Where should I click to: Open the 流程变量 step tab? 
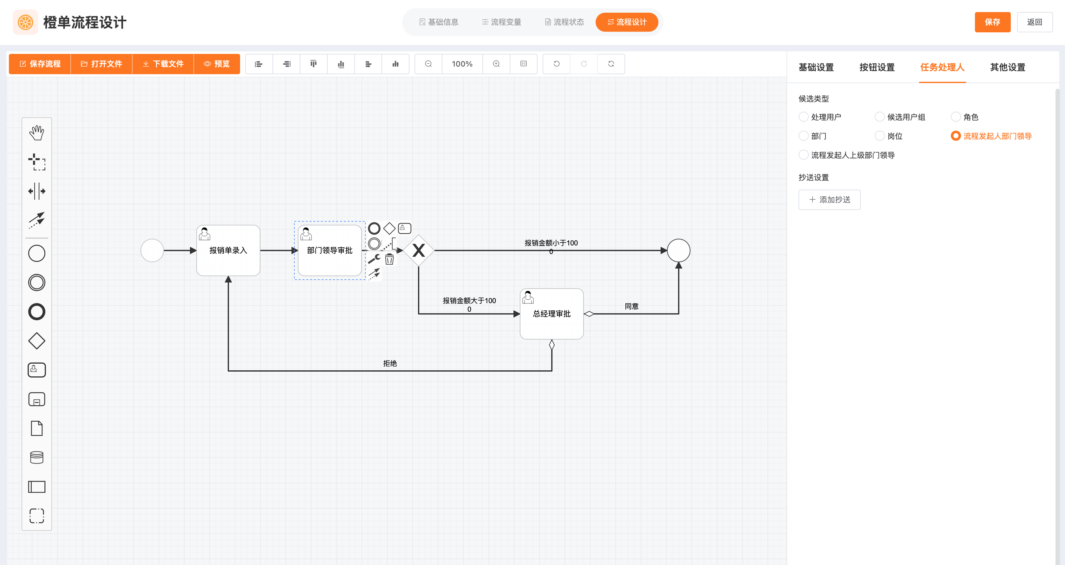pos(501,22)
